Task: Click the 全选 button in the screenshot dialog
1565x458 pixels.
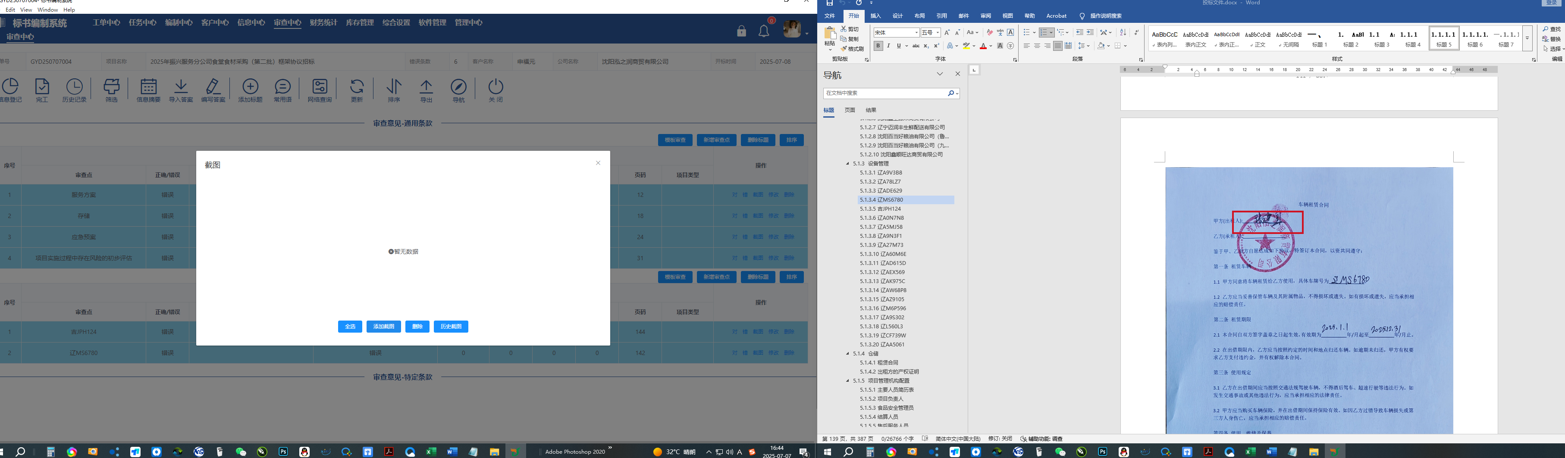Action: coord(350,326)
